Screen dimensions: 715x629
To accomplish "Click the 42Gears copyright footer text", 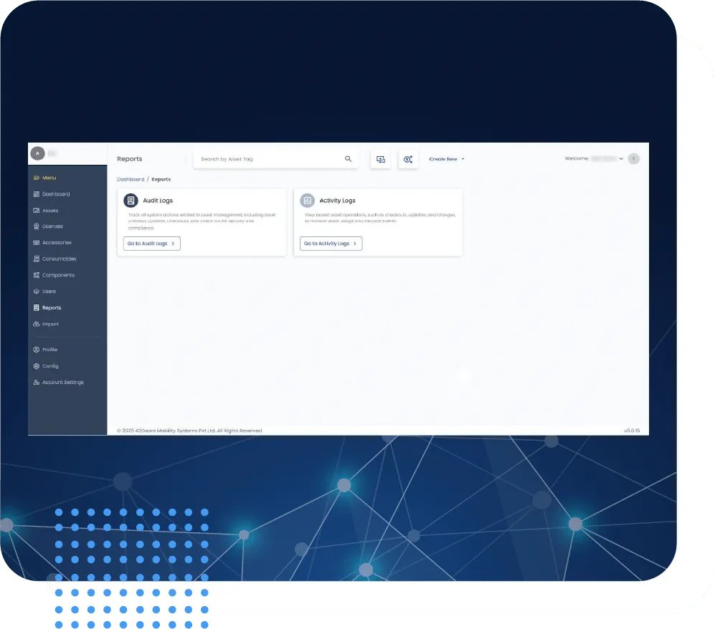I will pos(190,431).
